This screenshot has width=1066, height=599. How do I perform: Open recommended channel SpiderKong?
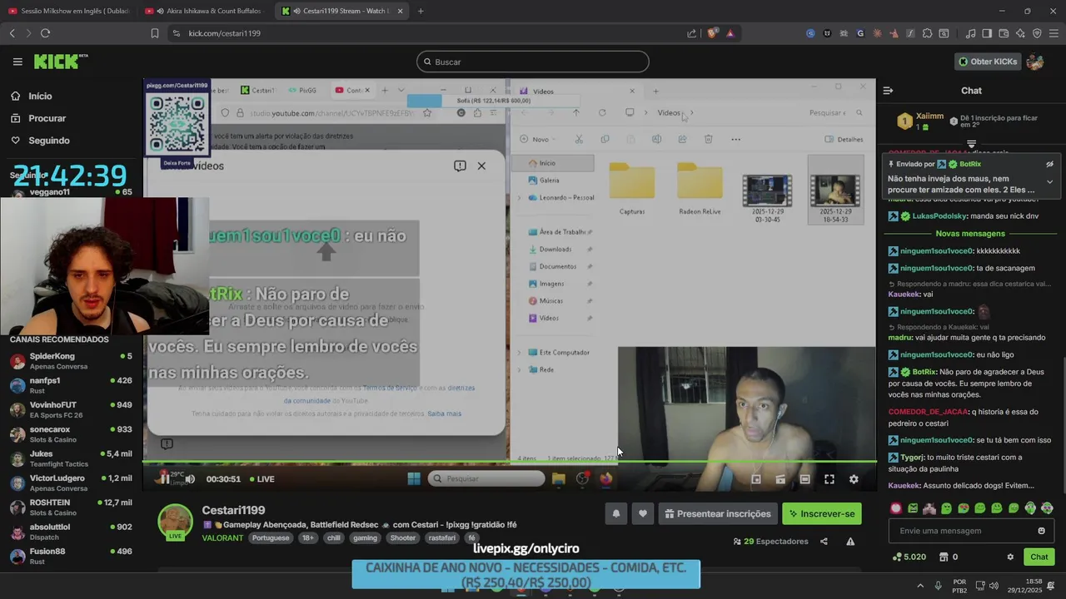coord(71,361)
